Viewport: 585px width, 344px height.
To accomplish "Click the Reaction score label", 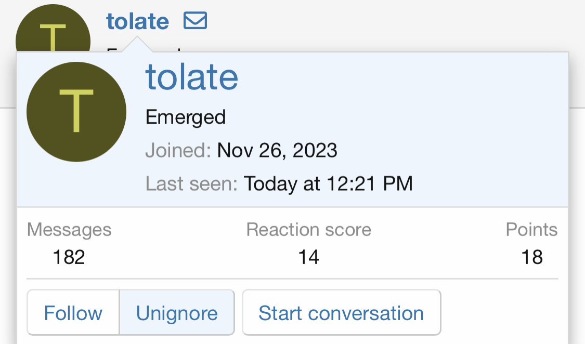I will pos(309,230).
